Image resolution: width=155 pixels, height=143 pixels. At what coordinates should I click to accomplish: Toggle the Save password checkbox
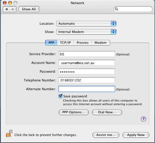pyautogui.click(x=61, y=96)
